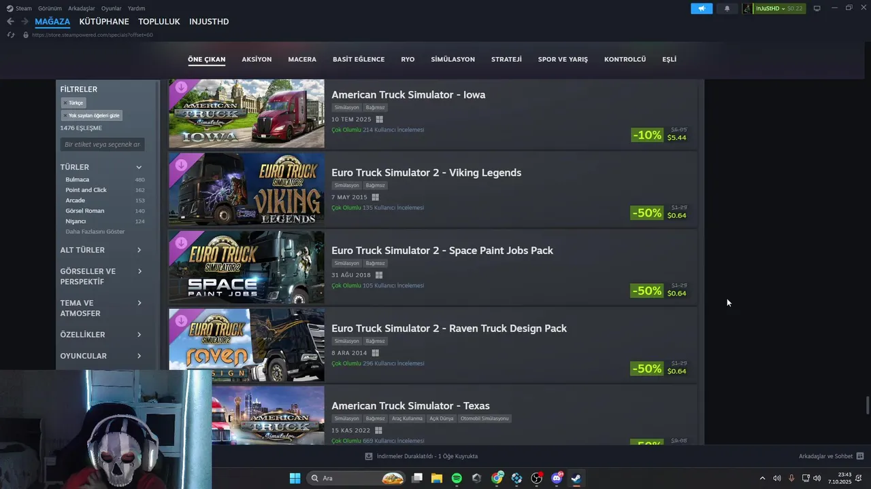
Task: Click the DLC badge on Viking Legends thumbnail
Action: pos(181,164)
